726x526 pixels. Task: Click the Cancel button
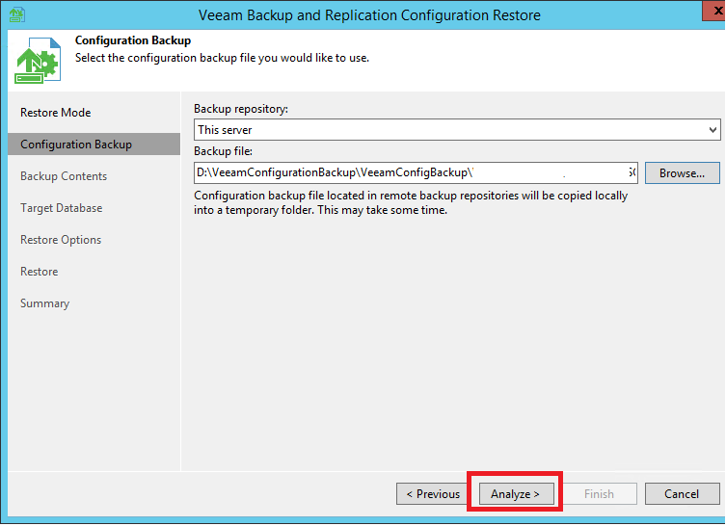click(x=682, y=493)
